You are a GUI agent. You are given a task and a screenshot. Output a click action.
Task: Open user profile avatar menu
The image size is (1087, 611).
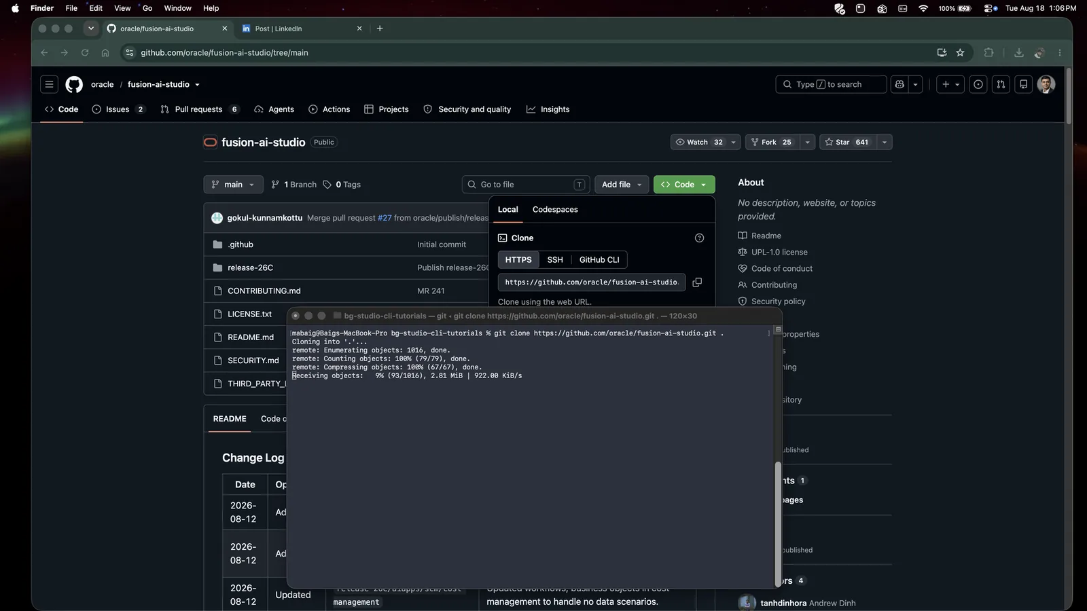point(1046,84)
